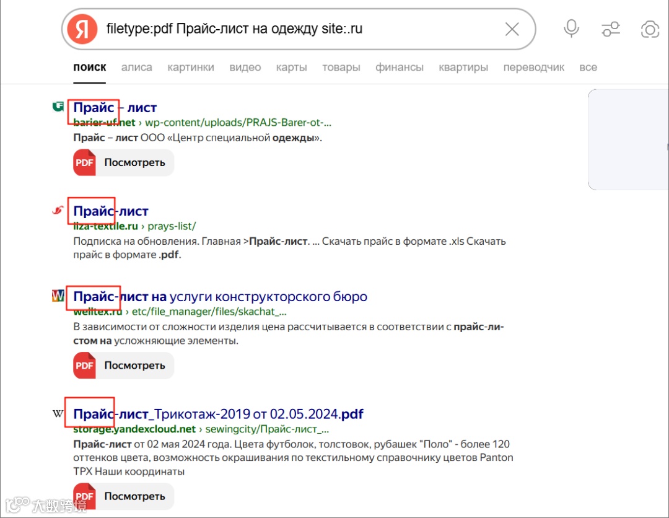View PDF for Трикотаж-2019 result
The image size is (669, 518).
click(x=123, y=496)
